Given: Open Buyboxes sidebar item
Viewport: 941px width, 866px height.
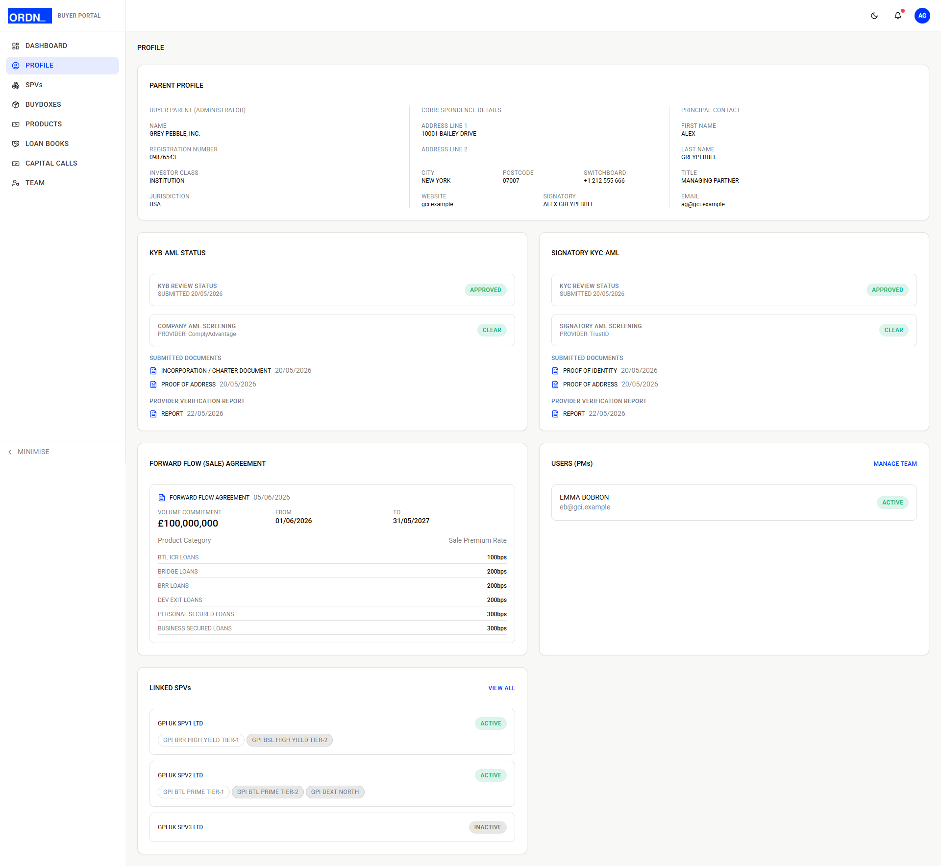Looking at the screenshot, I should point(62,104).
